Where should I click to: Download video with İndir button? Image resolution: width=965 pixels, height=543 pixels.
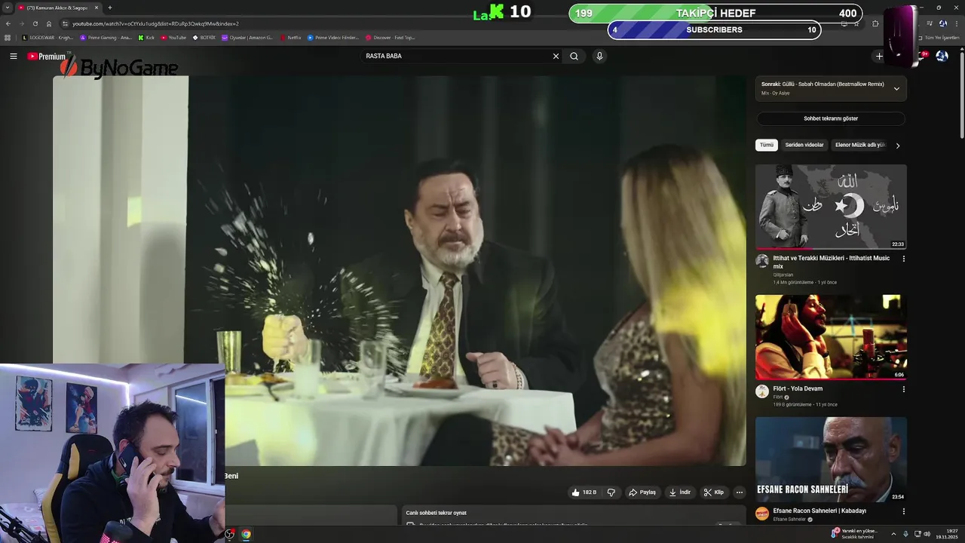tap(680, 492)
